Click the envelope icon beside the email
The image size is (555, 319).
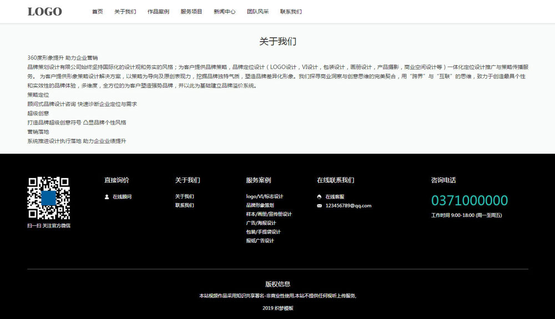point(319,206)
